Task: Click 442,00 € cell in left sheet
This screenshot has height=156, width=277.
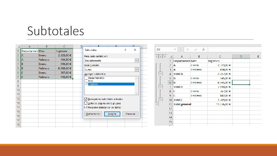Action: (x=64, y=77)
